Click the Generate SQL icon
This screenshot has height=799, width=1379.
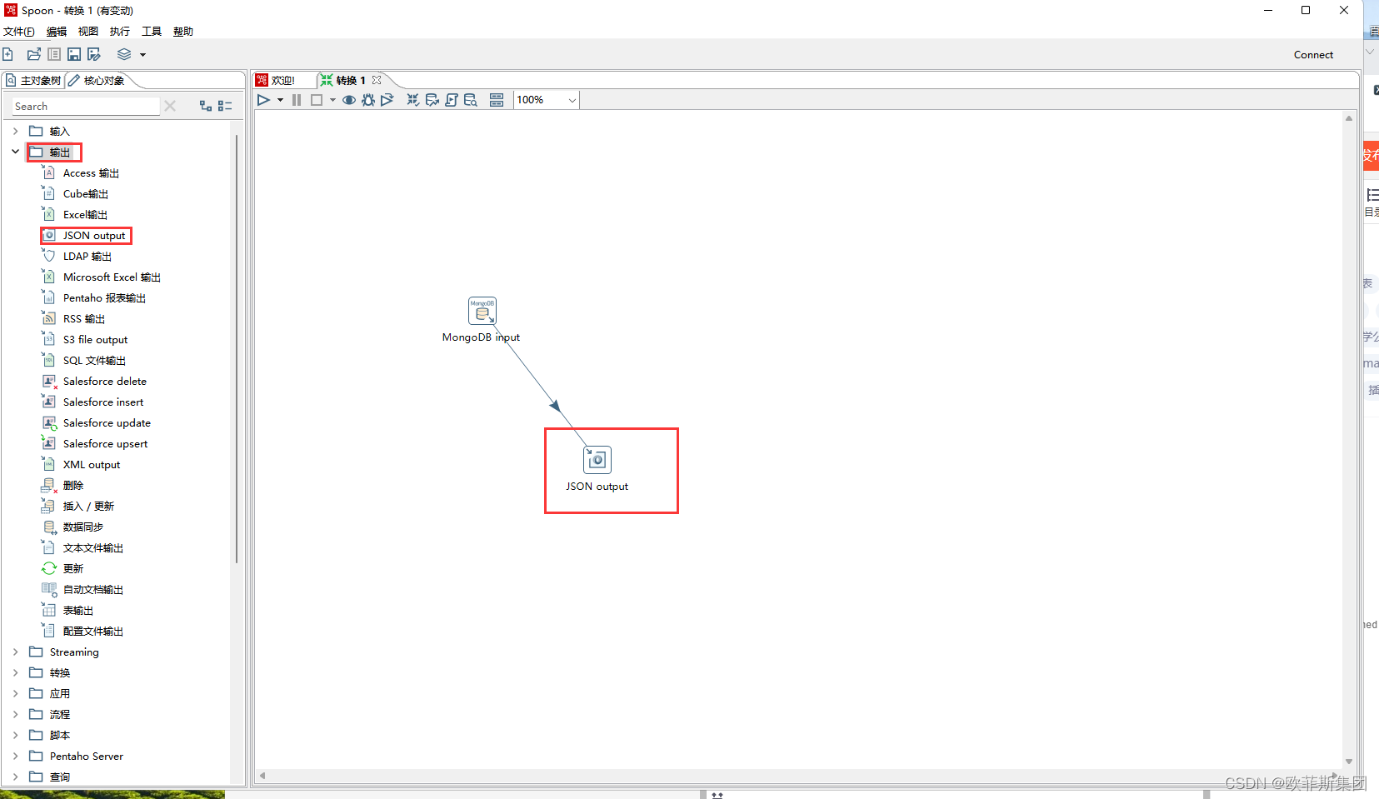(451, 100)
